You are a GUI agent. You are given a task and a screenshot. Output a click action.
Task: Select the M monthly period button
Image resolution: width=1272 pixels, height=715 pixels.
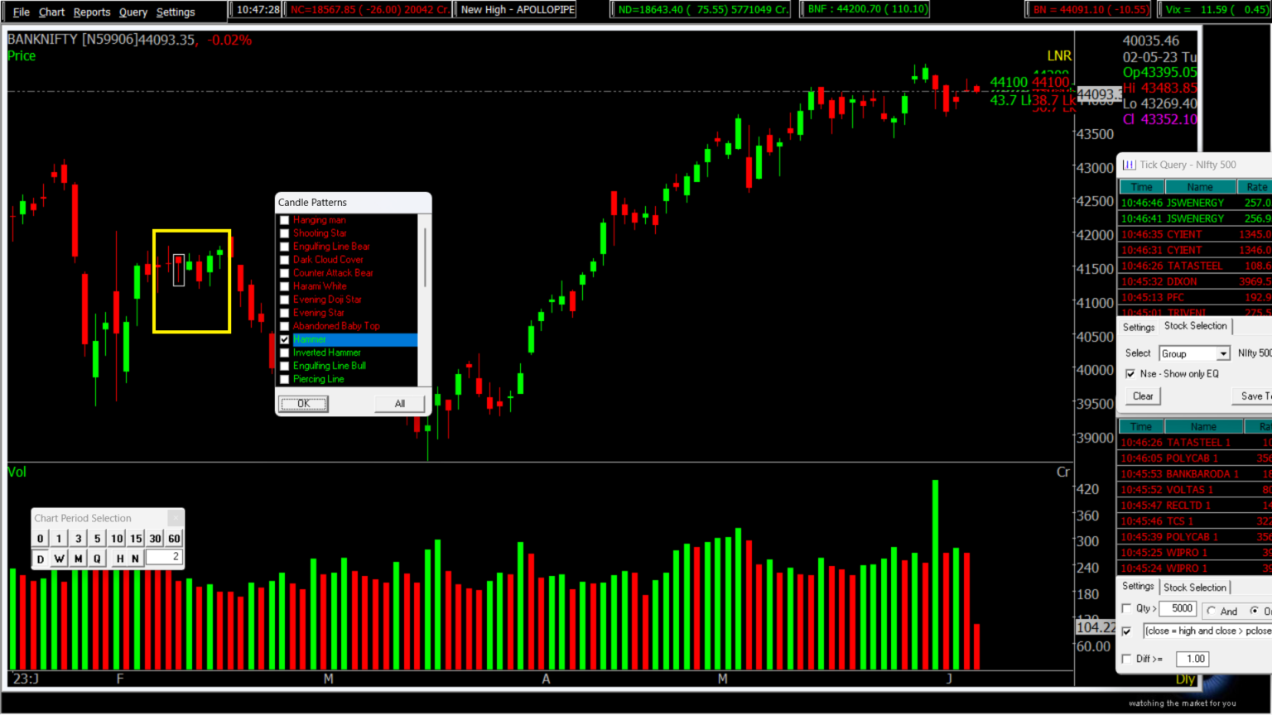tap(78, 558)
